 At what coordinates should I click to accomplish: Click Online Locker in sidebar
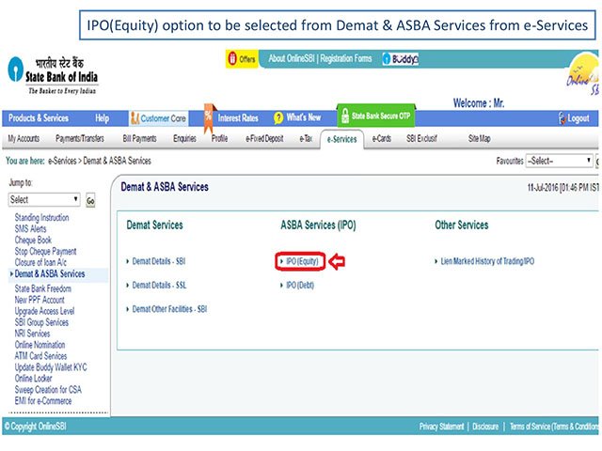33,378
